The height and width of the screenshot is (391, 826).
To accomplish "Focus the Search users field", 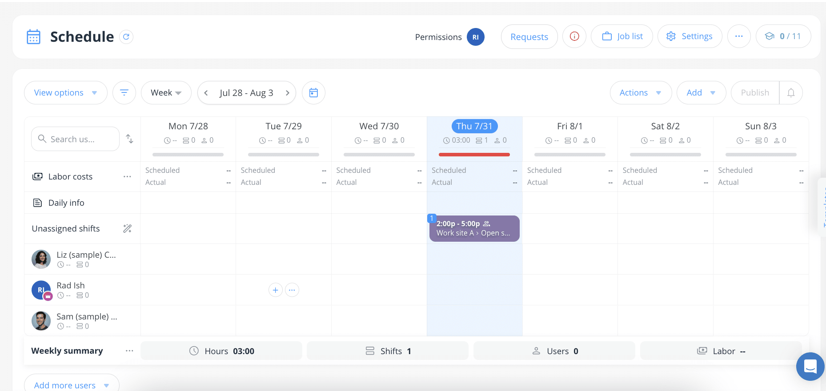I will pos(75,139).
